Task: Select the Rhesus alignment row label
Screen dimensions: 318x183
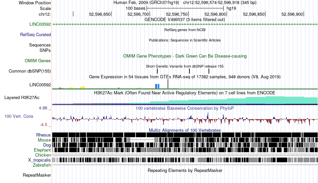Action: pos(44,135)
